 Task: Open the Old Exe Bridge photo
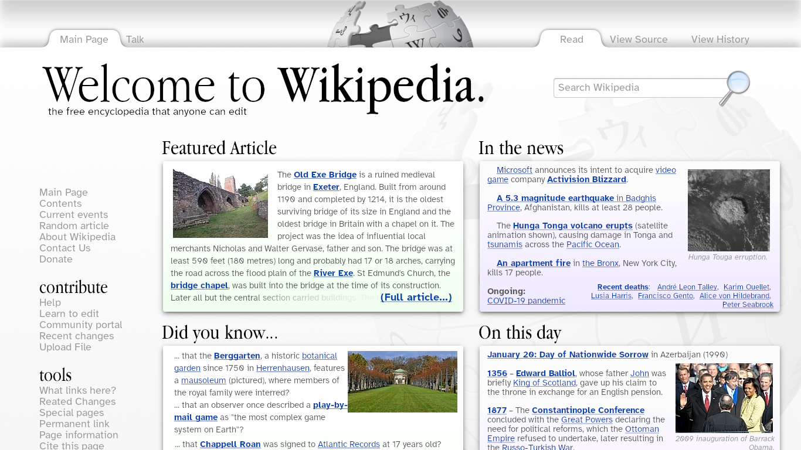[220, 203]
